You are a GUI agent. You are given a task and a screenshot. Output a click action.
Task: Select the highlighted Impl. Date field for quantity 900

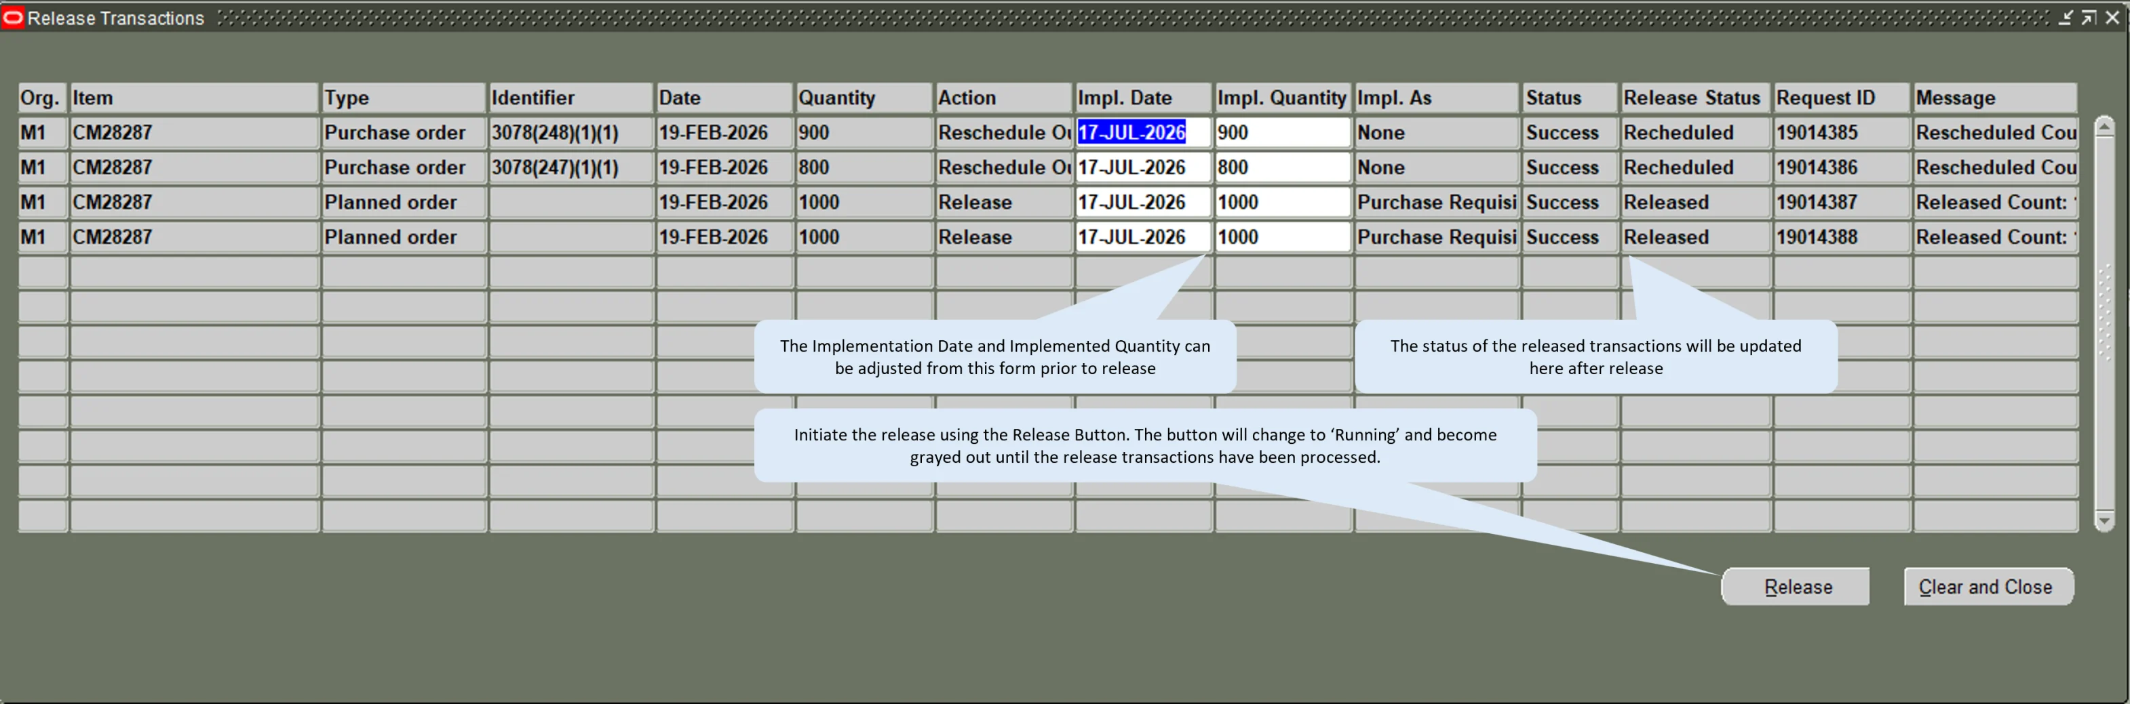(x=1144, y=132)
